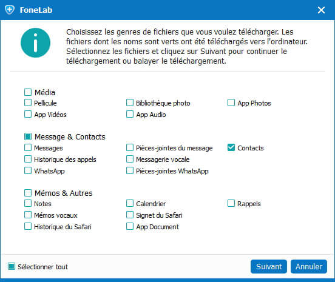Check the Messagerie vocale option
335x282 pixels.
coord(130,159)
